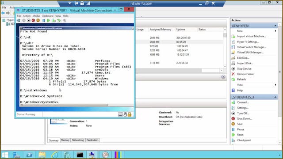
Task: Open Start menu from taskbar
Action: [5, 155]
